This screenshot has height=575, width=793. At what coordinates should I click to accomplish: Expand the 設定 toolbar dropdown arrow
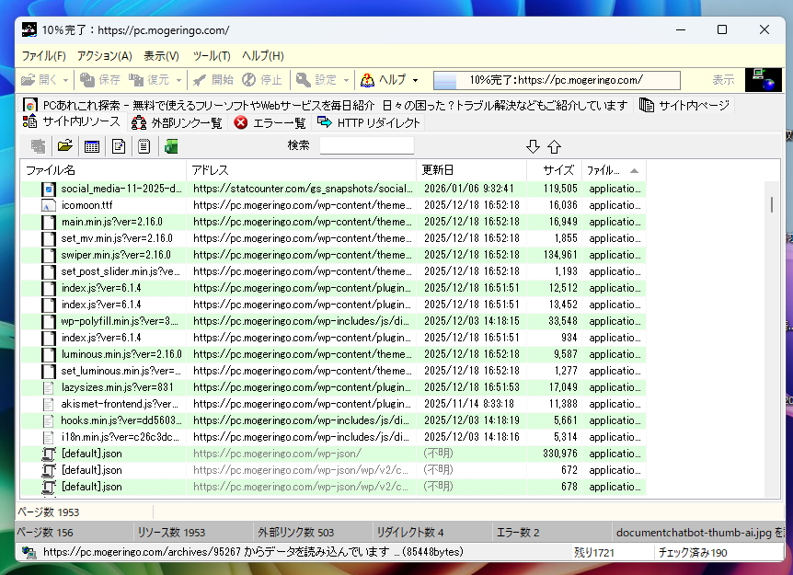tap(345, 80)
